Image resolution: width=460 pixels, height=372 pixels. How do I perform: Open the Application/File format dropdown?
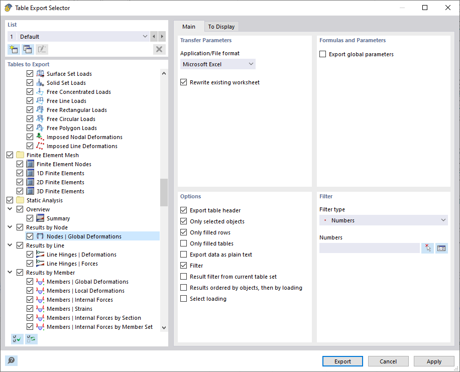[x=218, y=64]
